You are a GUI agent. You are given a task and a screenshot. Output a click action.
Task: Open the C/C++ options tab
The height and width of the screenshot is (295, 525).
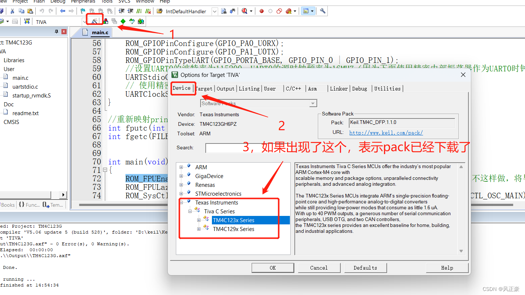[294, 89]
